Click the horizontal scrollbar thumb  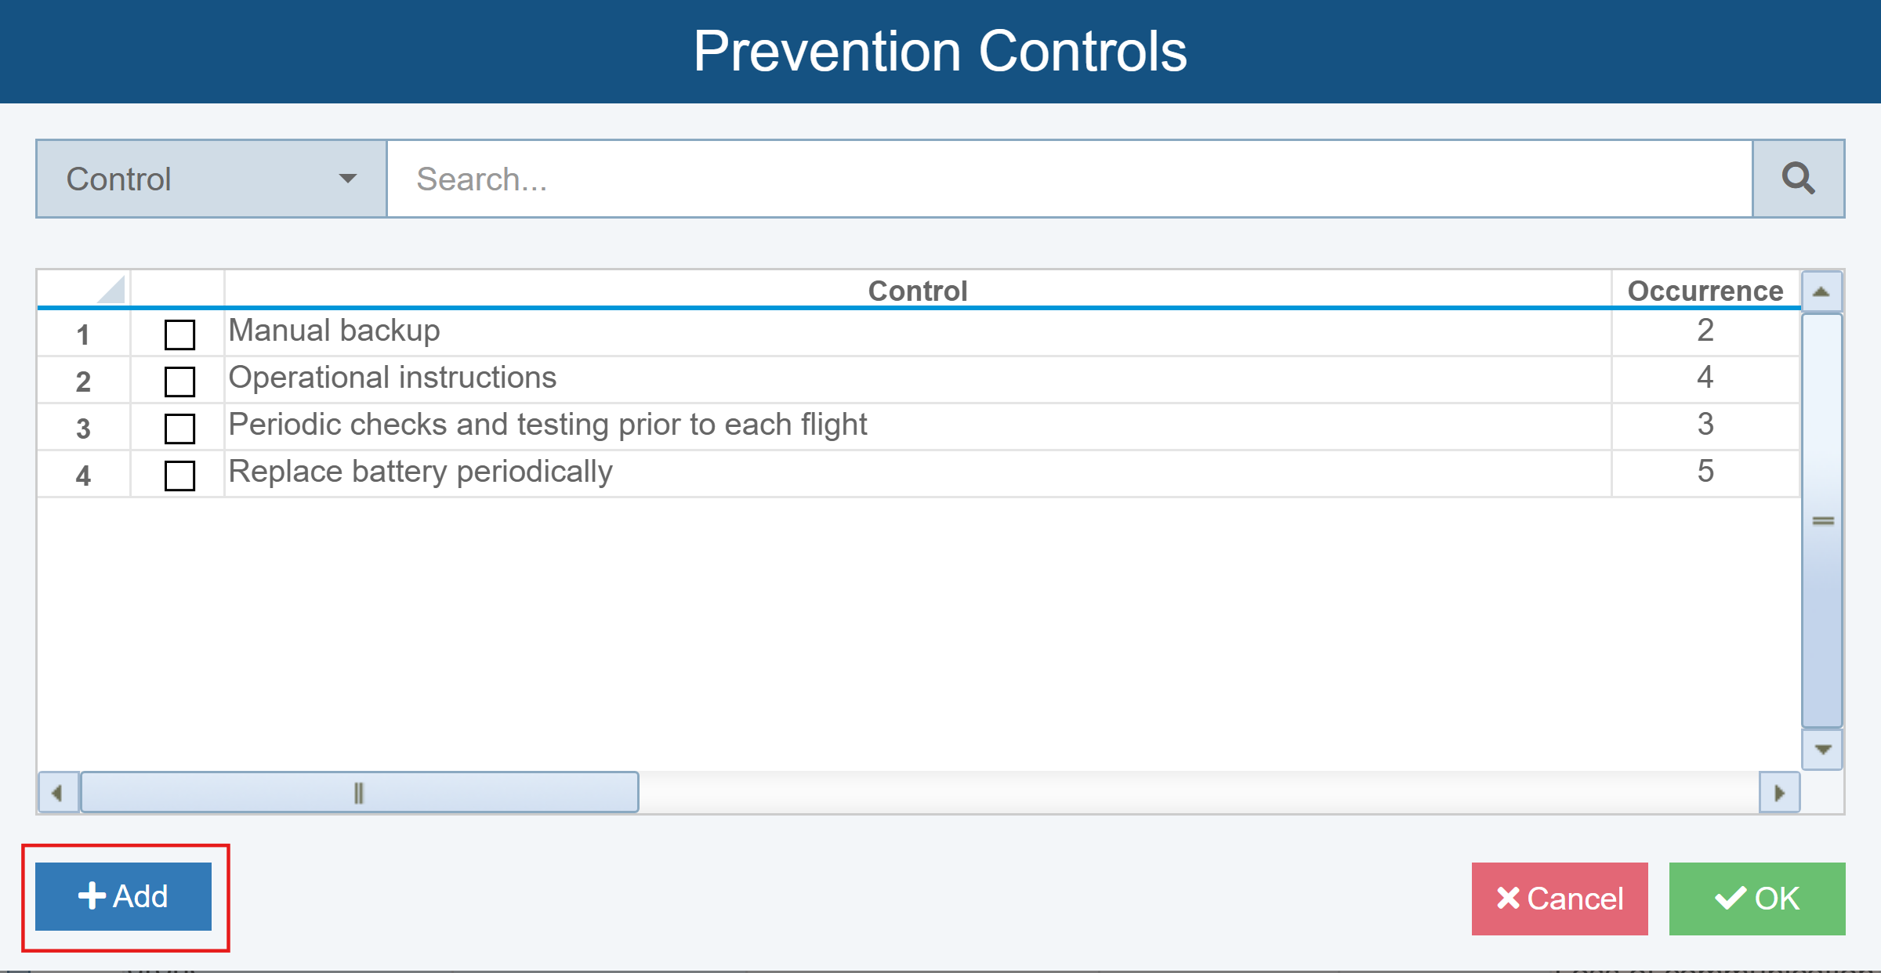tap(359, 793)
